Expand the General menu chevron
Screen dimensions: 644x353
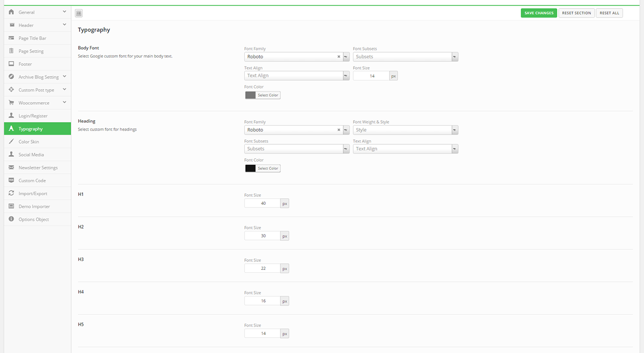coord(65,12)
